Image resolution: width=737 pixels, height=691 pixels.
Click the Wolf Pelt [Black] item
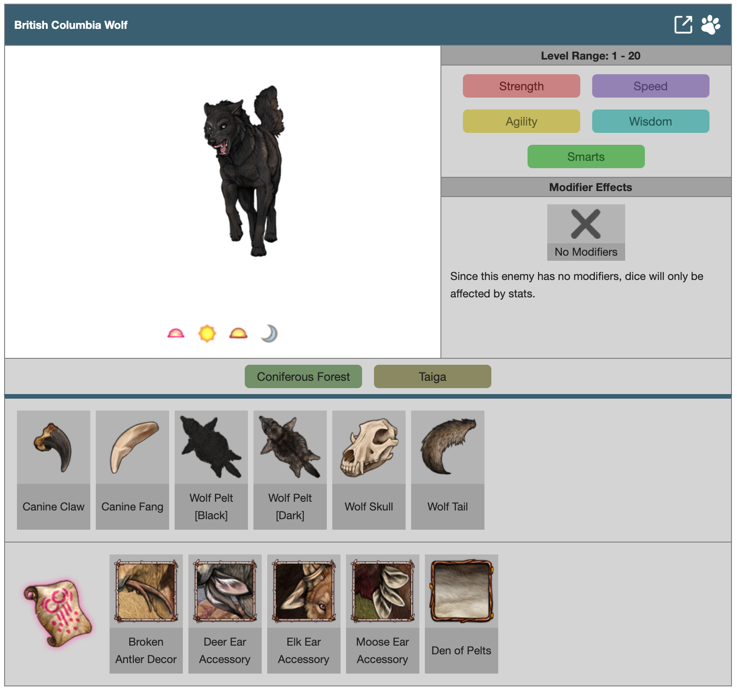pos(211,470)
